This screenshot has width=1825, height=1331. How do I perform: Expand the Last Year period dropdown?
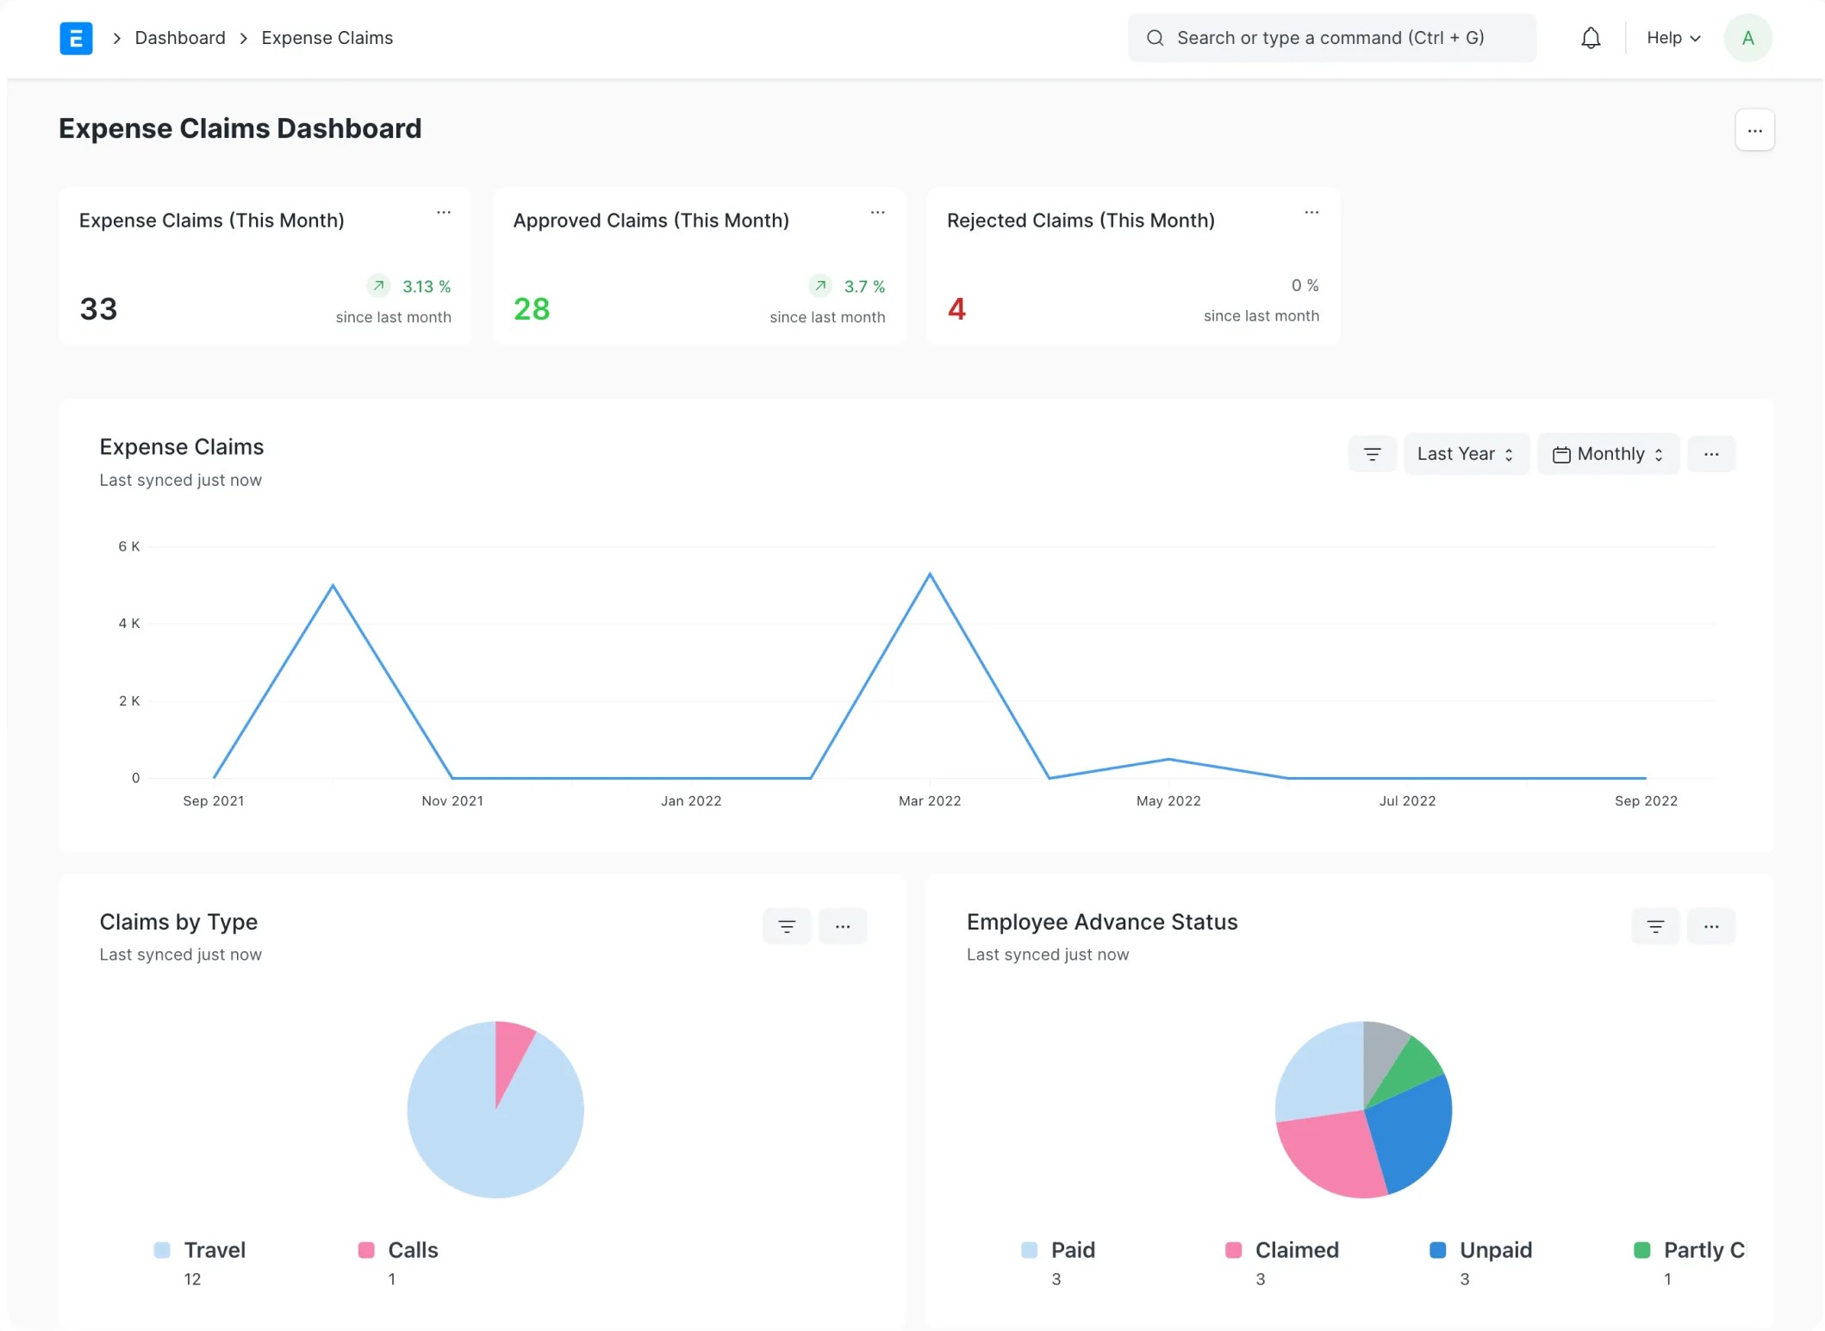coord(1466,454)
